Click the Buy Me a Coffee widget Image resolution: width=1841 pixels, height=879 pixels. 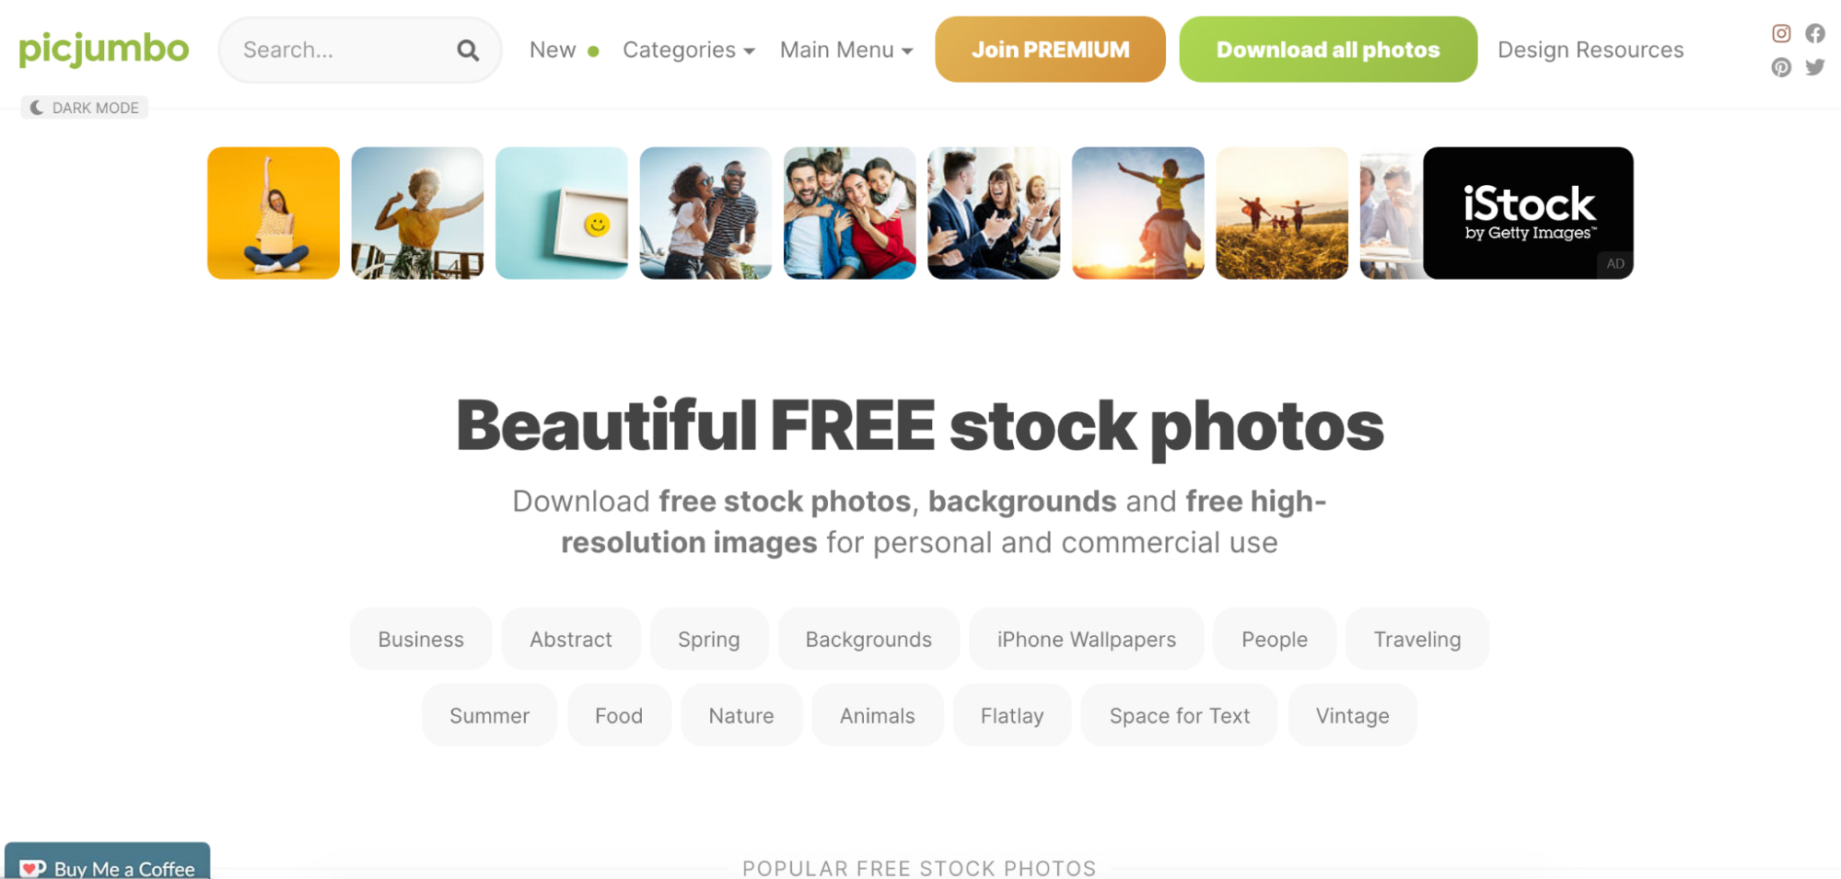coord(108,862)
